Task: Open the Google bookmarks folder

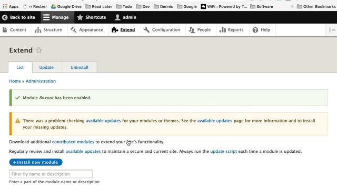Action: pos(187,6)
